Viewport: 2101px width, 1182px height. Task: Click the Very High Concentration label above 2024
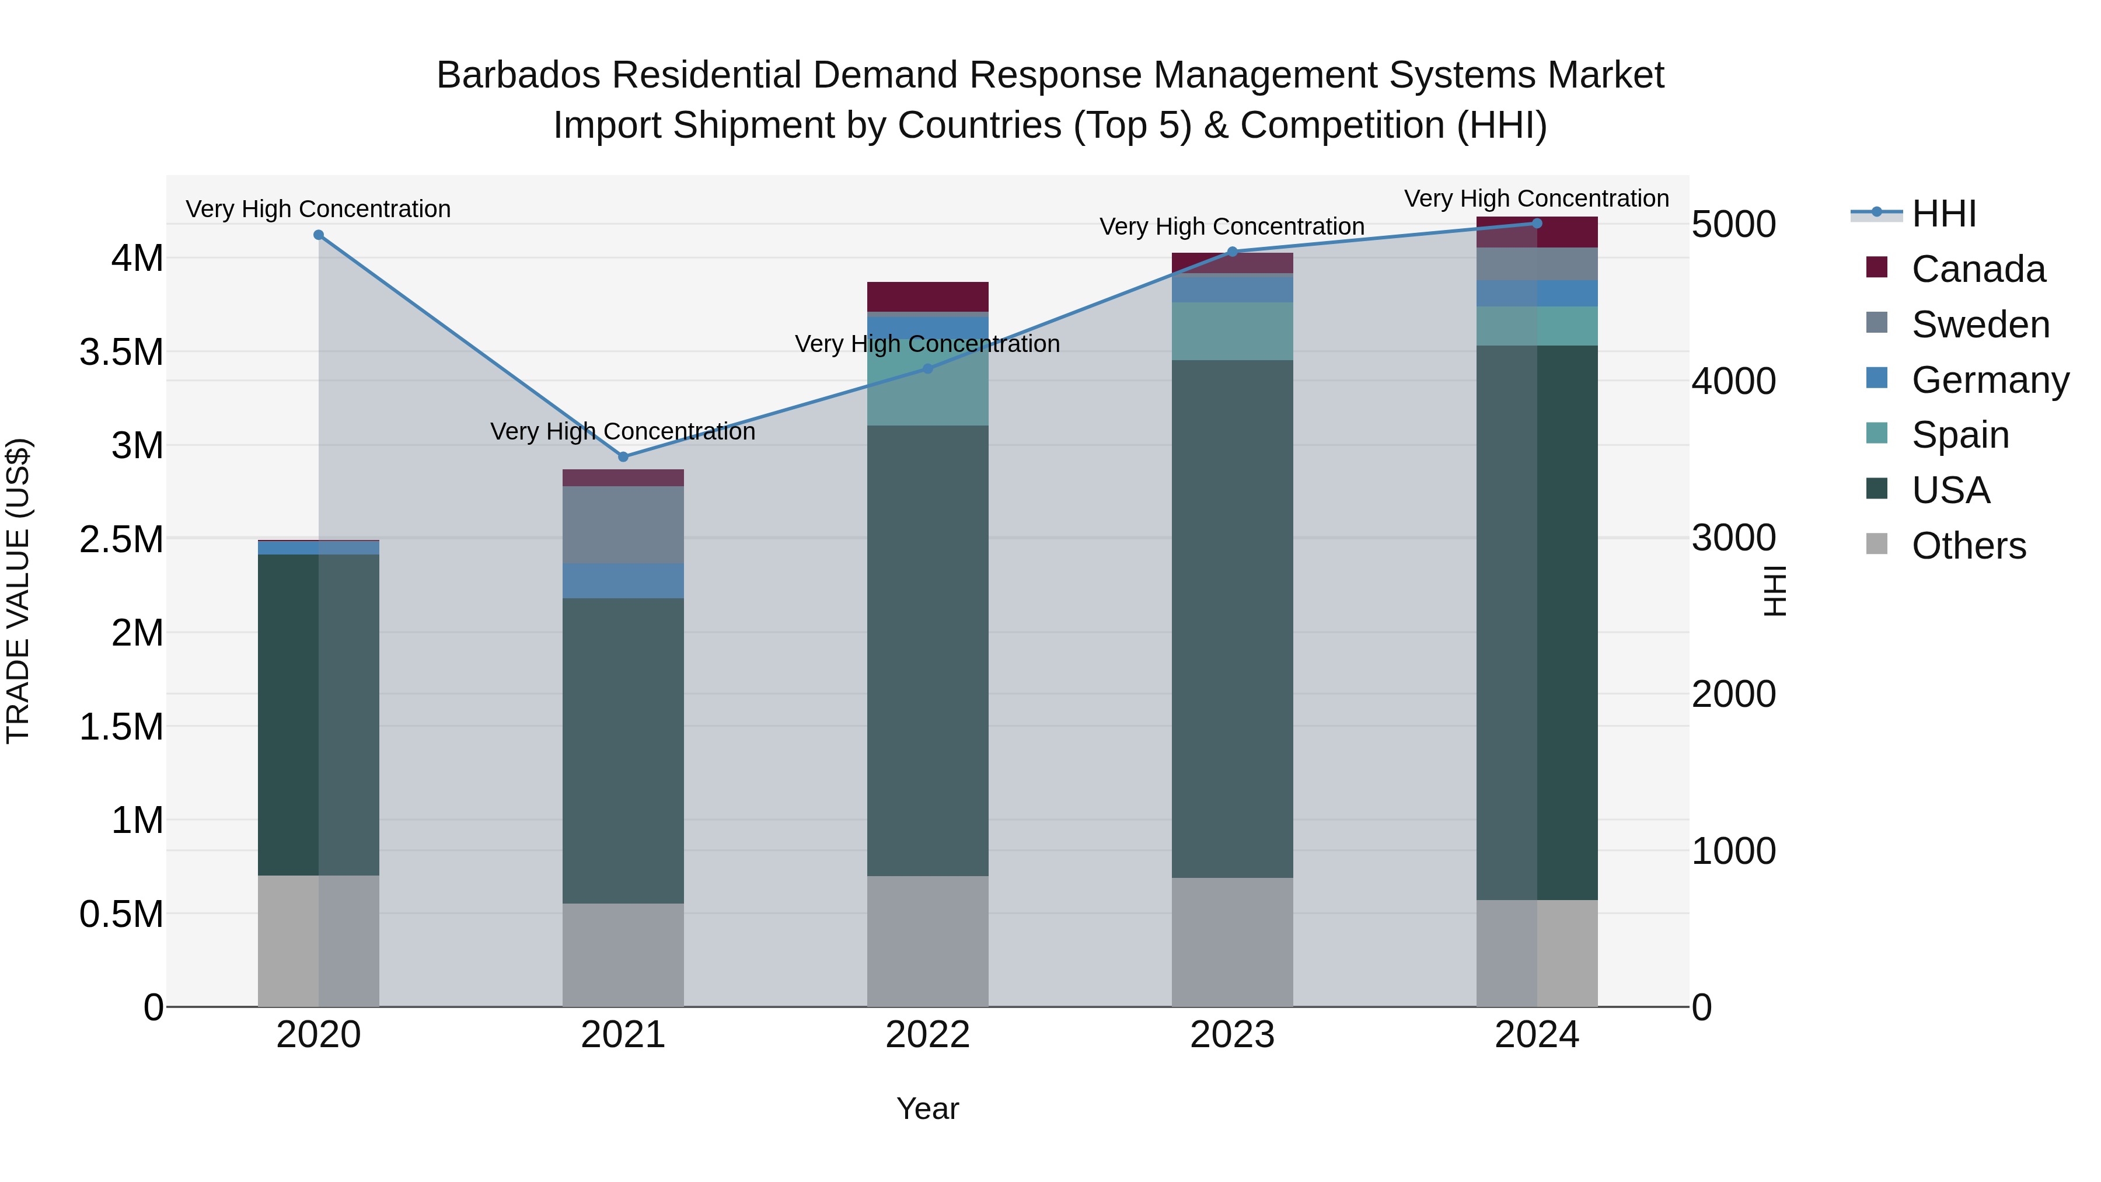pos(1537,198)
